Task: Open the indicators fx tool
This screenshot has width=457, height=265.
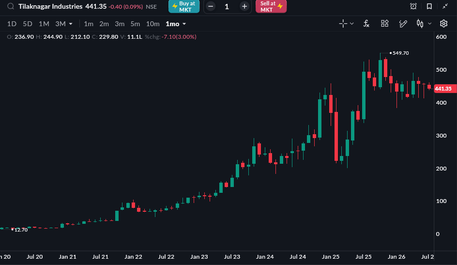Action: click(366, 24)
